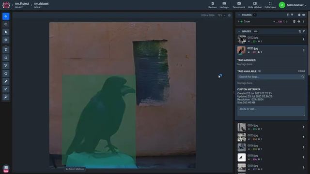Viewport: 310px width, 174px height.
Task: Select the move figure tool
Action: click(6, 40)
